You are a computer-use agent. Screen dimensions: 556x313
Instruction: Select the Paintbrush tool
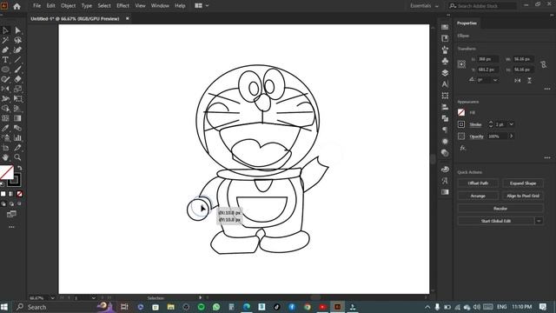pos(17,70)
